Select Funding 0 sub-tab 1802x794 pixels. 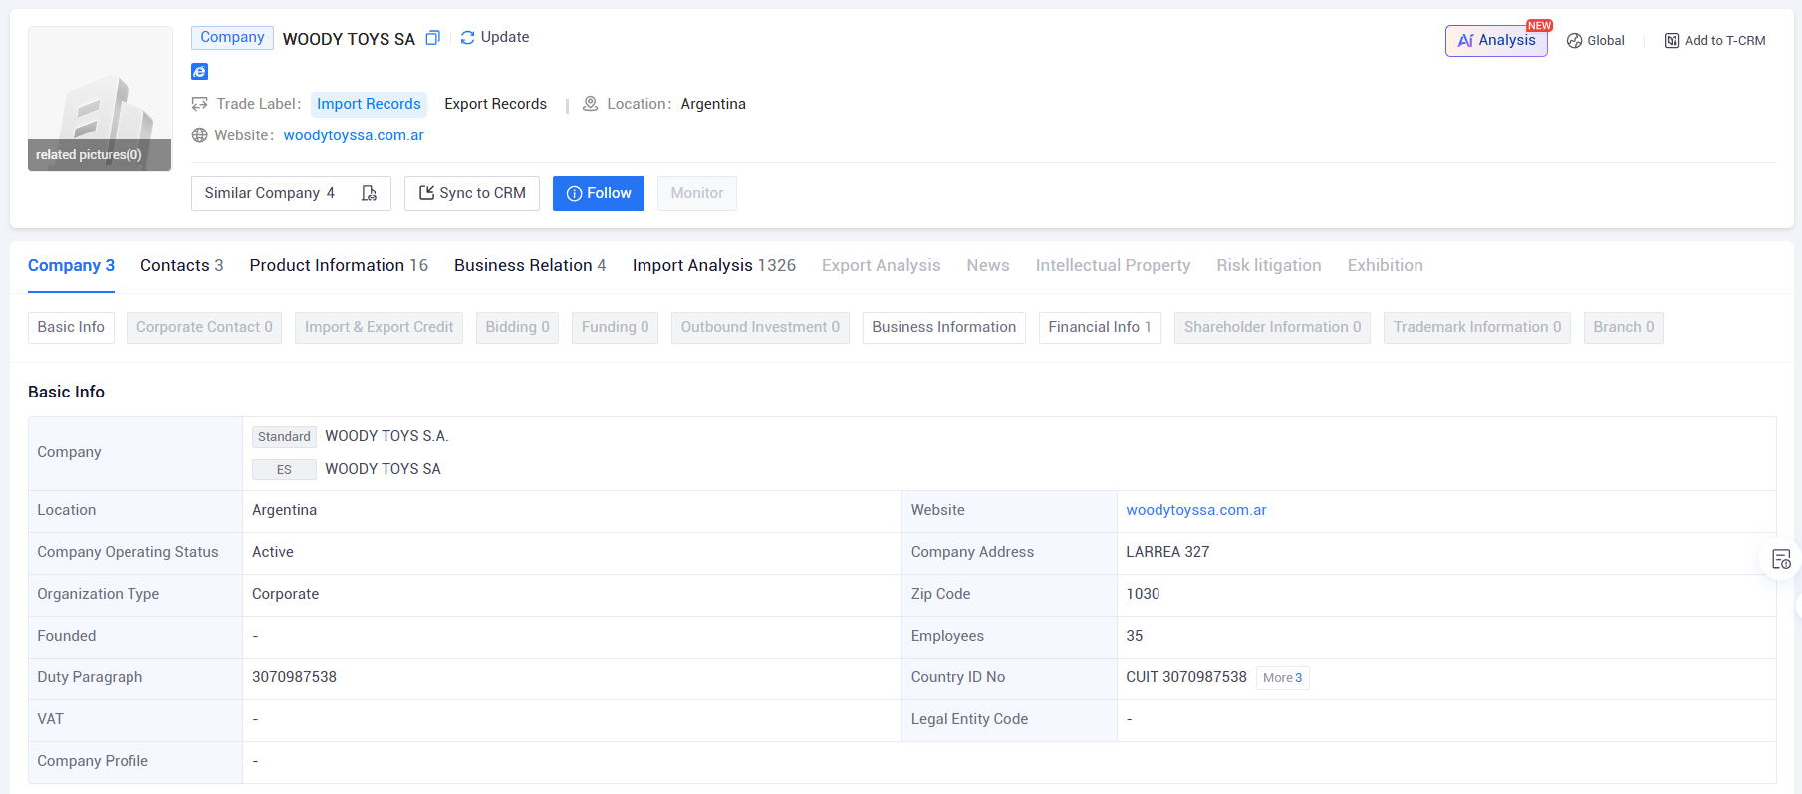pyautogui.click(x=615, y=327)
